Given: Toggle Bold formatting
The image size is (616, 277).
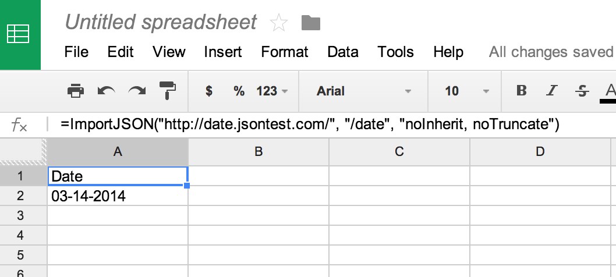Looking at the screenshot, I should coord(522,91).
